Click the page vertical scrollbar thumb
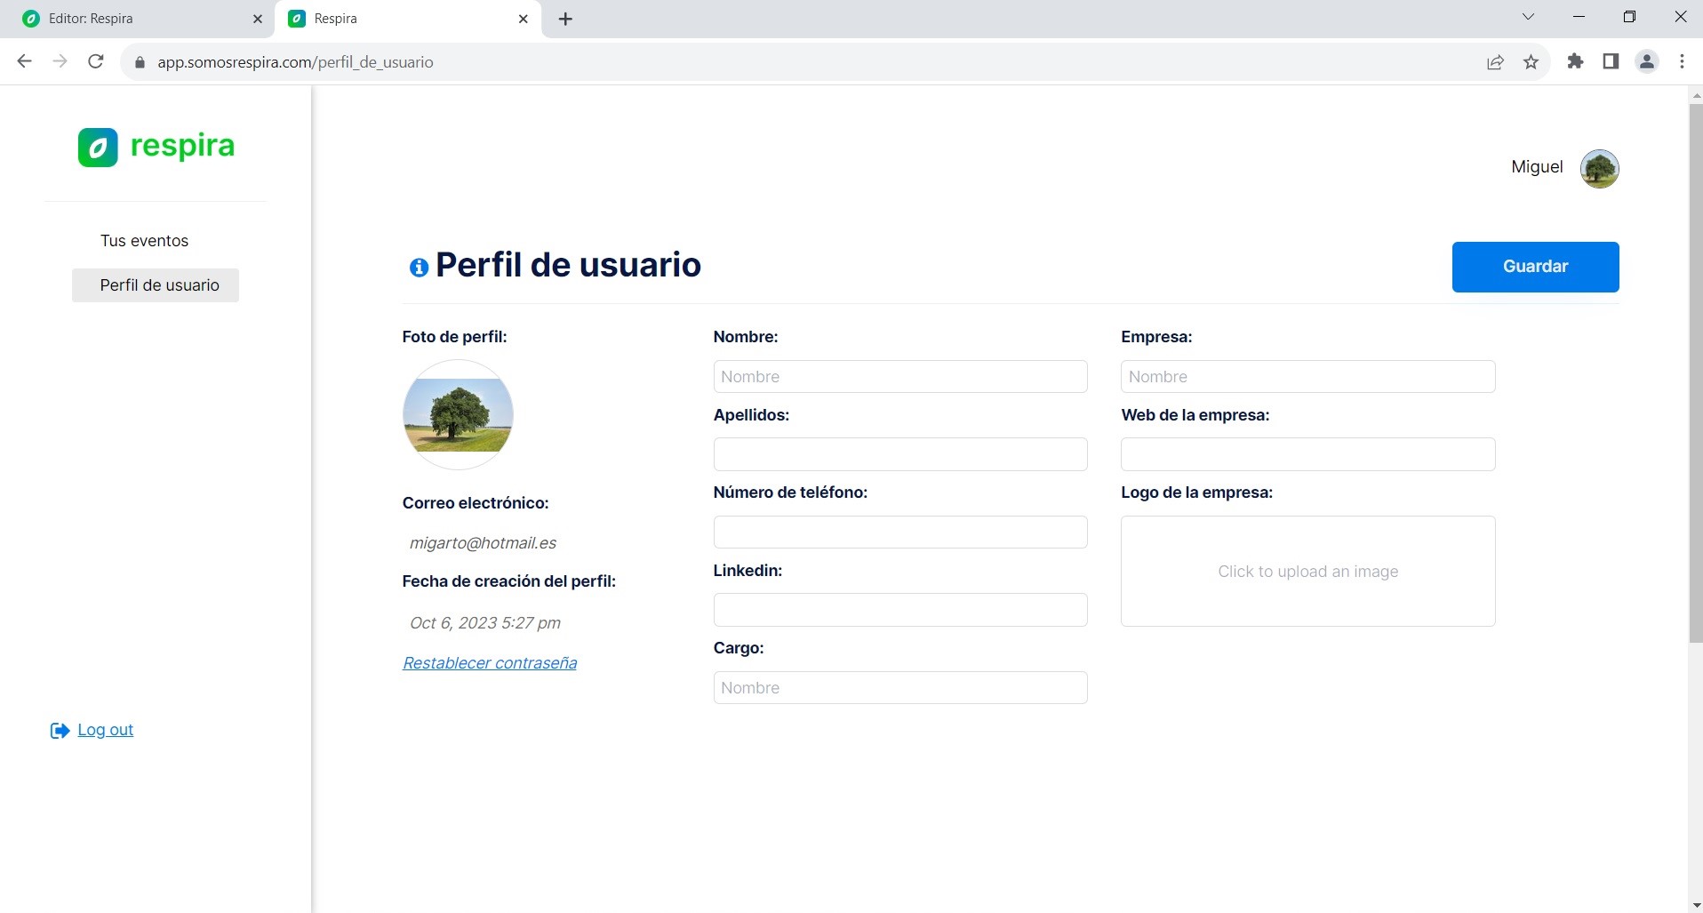 click(x=1695, y=372)
